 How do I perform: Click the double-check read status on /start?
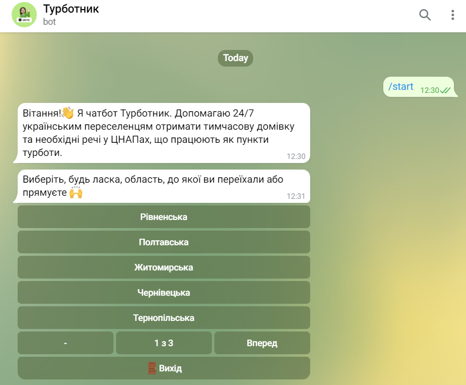[x=445, y=90]
